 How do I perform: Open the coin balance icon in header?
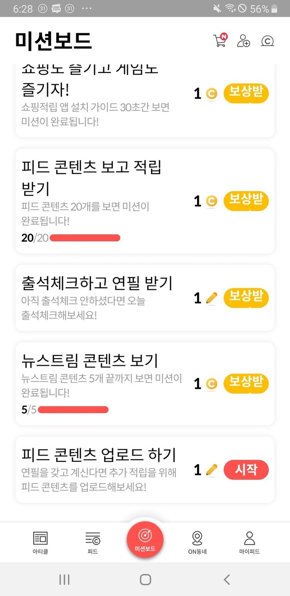[267, 41]
